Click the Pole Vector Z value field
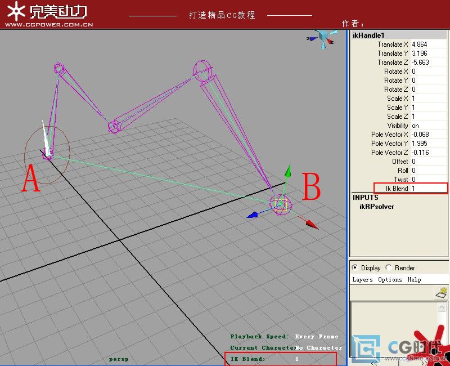 point(429,152)
